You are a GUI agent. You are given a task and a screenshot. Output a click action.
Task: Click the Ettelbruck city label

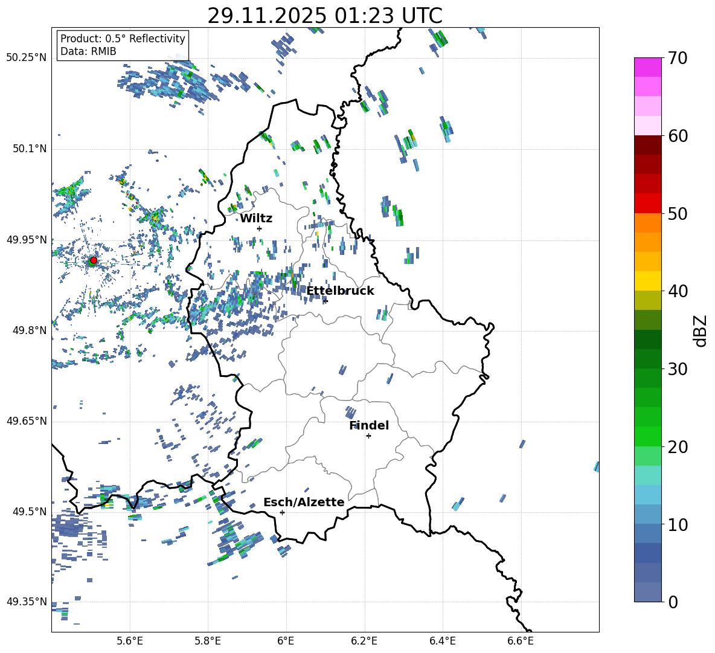click(340, 291)
